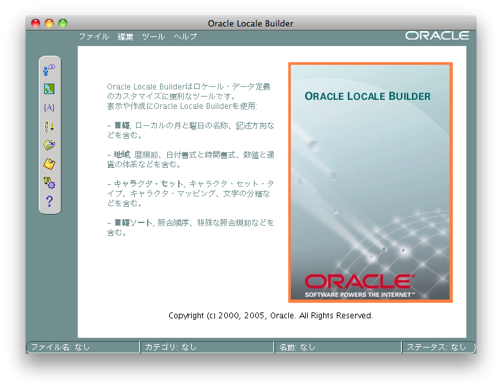Image resolution: width=502 pixels, height=389 pixels.
Task: Click the Oracle Locale Builder window title
Action: (251, 23)
